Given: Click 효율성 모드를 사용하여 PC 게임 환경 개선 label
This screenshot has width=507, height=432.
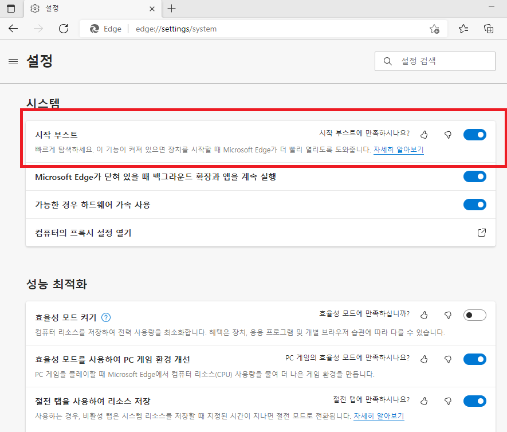Looking at the screenshot, I should pos(112,360).
